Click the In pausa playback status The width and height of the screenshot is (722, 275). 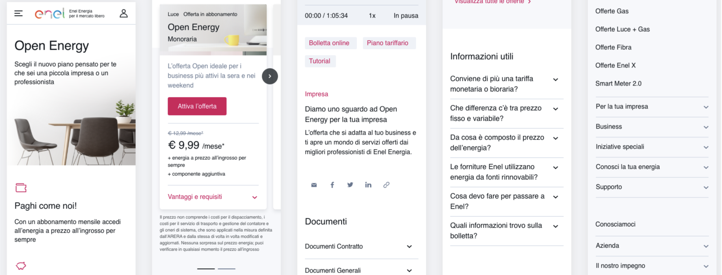[406, 16]
